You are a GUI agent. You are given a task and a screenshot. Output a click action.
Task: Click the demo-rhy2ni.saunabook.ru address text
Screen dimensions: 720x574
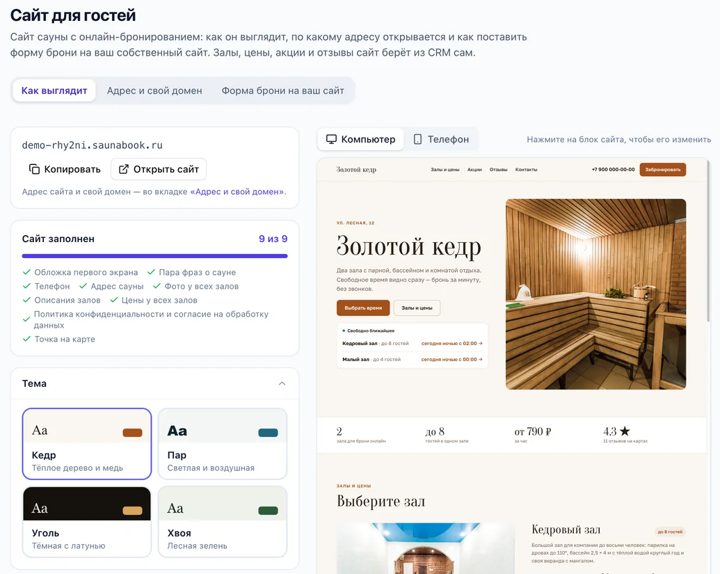(93, 145)
